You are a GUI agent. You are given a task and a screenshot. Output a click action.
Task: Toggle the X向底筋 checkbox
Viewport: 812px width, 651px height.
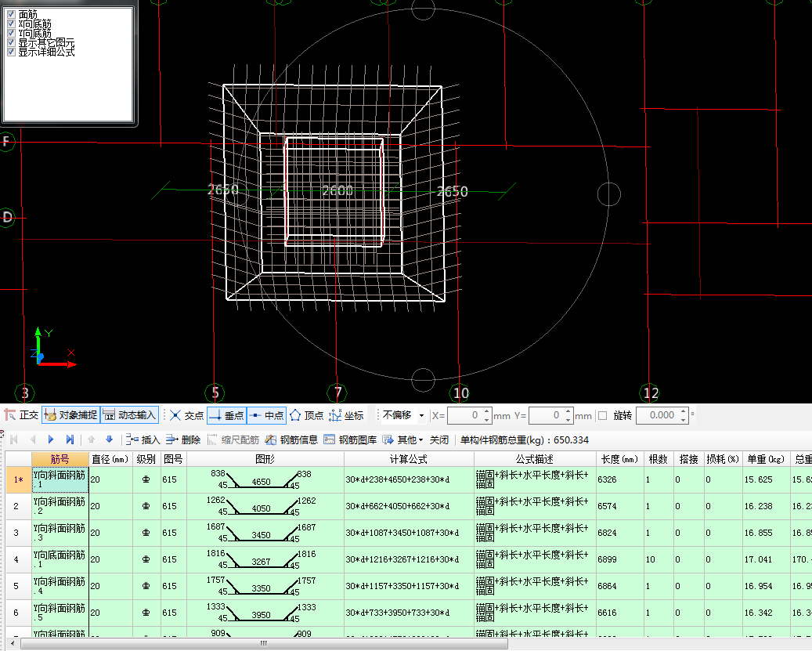tap(12, 24)
